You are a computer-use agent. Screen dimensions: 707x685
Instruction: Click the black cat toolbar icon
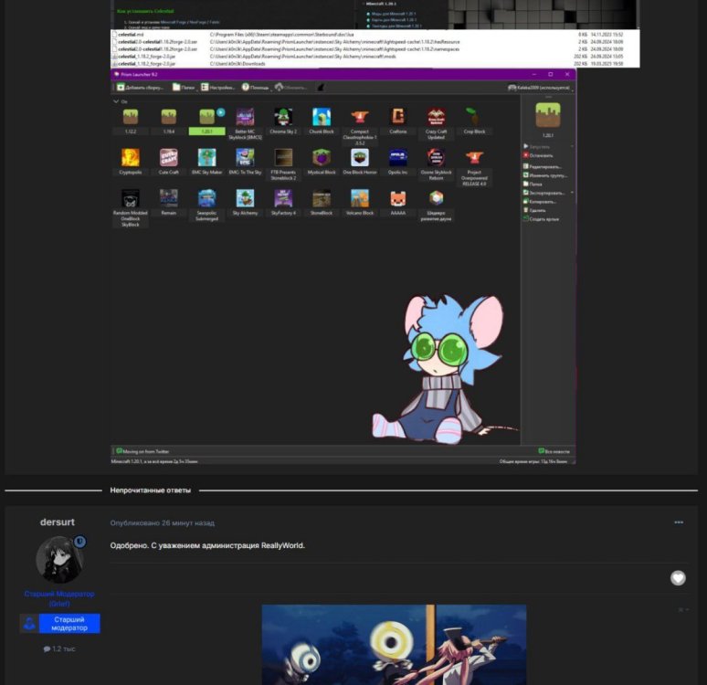click(321, 88)
